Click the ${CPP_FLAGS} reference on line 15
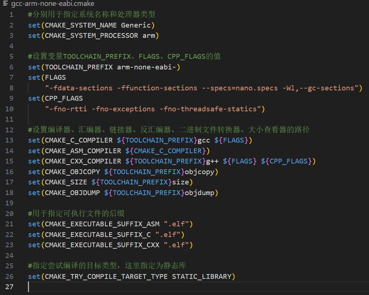 pyautogui.click(x=286, y=161)
